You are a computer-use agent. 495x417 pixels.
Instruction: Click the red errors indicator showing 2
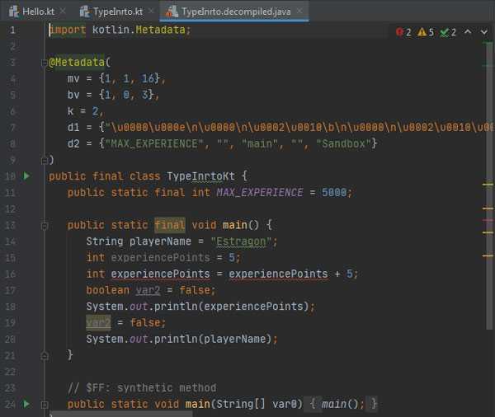(x=403, y=32)
